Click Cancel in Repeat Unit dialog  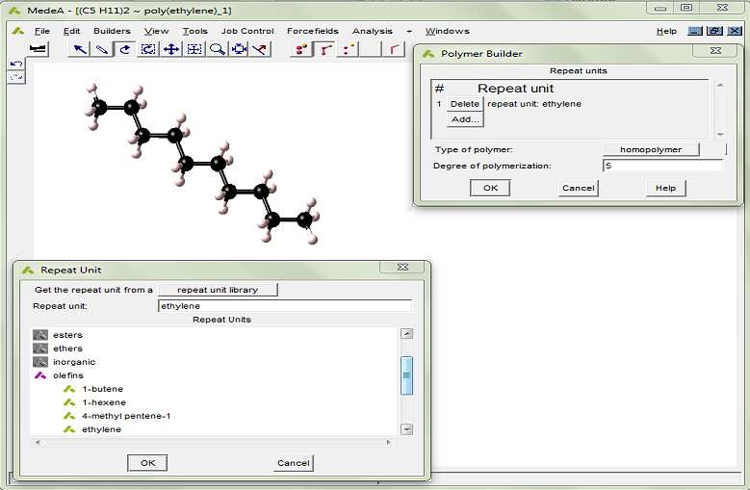tap(294, 463)
